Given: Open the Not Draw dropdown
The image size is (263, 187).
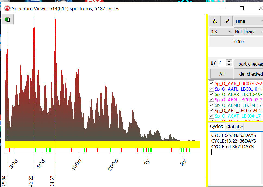Looking at the screenshot, I should [x=248, y=32].
